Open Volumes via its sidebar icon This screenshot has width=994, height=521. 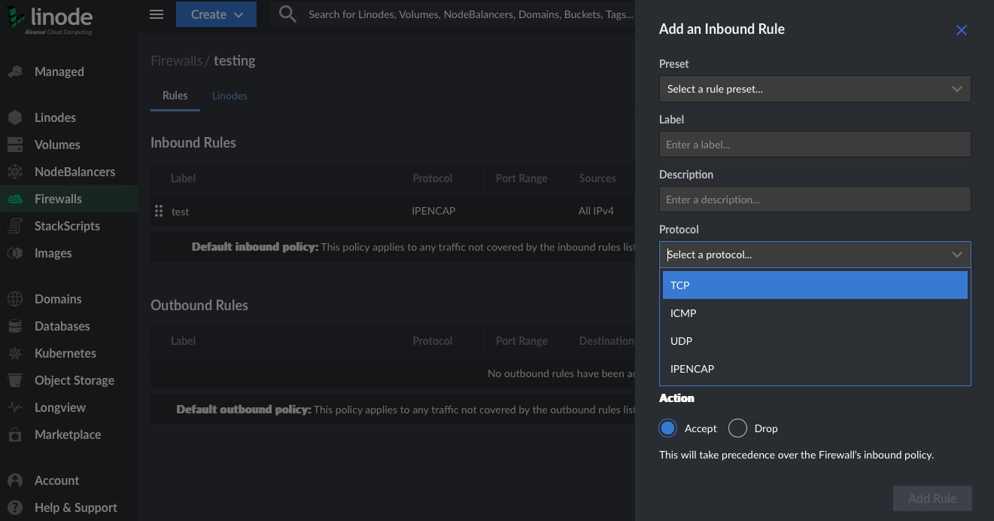pos(15,145)
